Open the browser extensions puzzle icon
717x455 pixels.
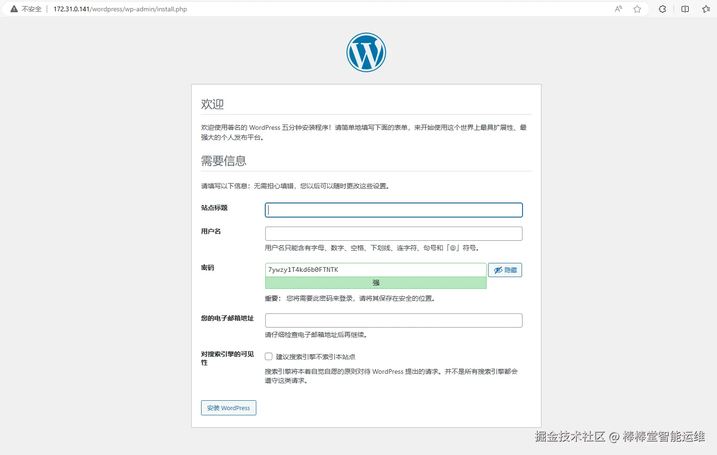(663, 9)
